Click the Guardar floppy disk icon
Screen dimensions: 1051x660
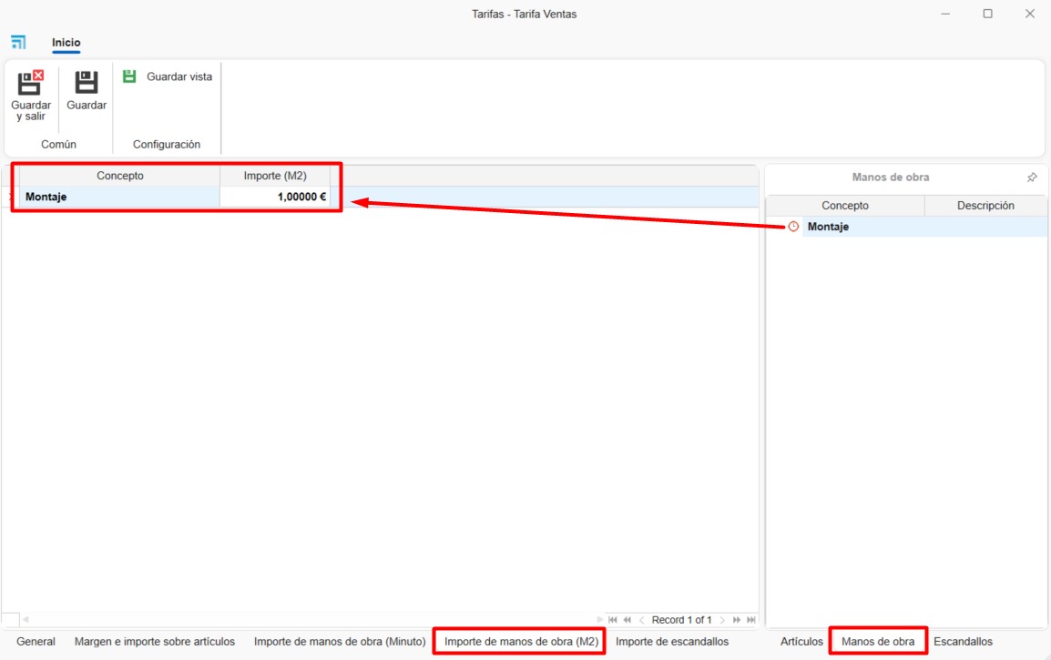pos(87,83)
